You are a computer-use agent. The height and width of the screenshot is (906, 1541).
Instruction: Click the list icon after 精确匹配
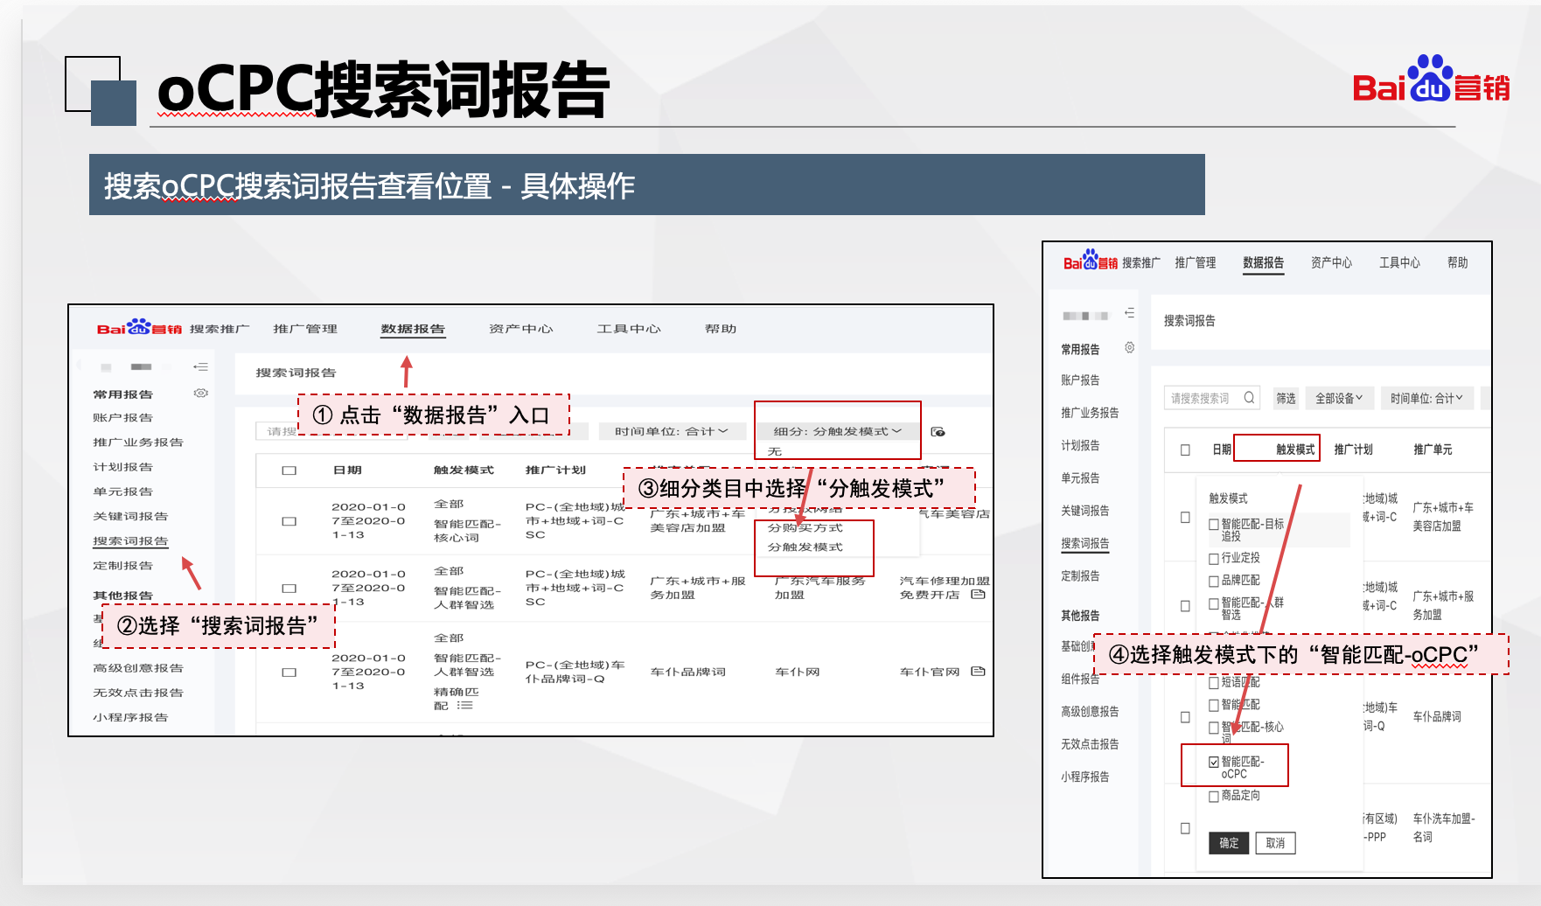(x=464, y=705)
